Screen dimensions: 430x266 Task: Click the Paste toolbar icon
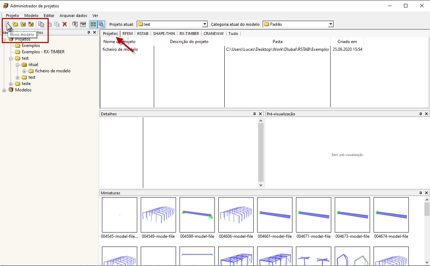click(49, 24)
